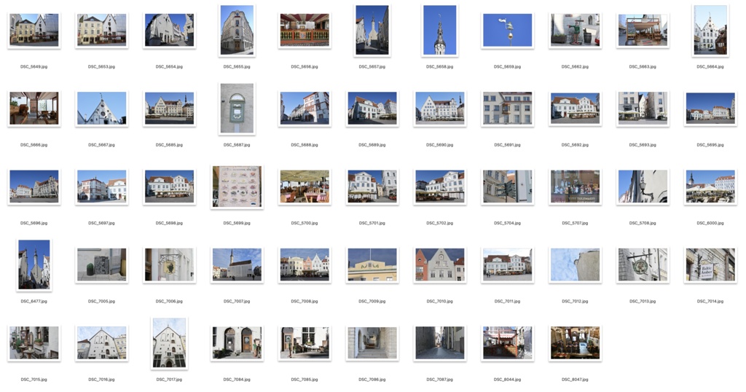Click the DSC_5657.jpg file name
Screen dimensions: 746x392
tap(372, 66)
